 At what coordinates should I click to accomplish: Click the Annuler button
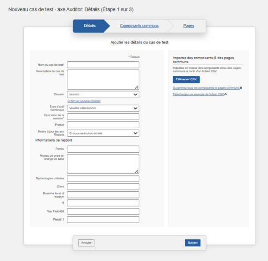pos(86,243)
